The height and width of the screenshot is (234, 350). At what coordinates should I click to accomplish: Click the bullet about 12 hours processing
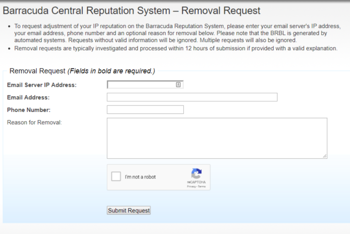tap(176, 48)
